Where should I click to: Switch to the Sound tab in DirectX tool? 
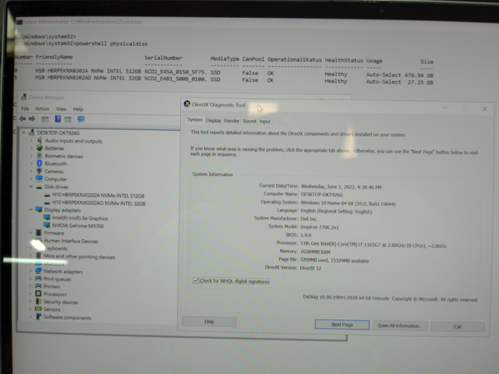(x=249, y=121)
